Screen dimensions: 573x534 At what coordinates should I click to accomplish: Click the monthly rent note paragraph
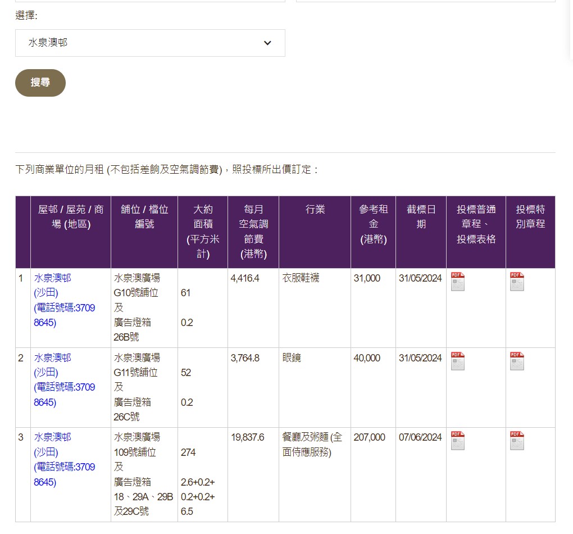click(x=167, y=170)
